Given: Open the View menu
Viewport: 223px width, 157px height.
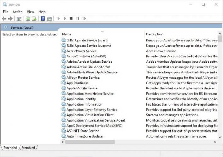Looking at the screenshot, I should pos(31,12).
